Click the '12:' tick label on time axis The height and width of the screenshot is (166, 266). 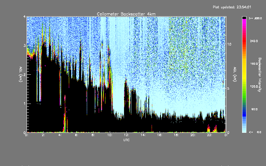point(126,135)
